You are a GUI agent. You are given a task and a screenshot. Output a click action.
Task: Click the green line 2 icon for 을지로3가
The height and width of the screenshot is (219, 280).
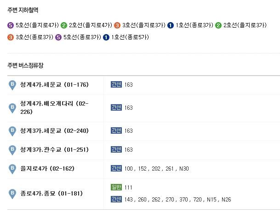click(218, 25)
